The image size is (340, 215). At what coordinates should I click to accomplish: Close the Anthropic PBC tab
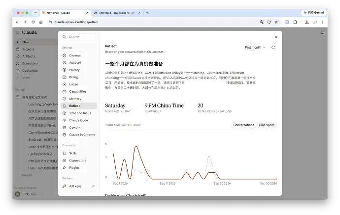[x=139, y=13]
